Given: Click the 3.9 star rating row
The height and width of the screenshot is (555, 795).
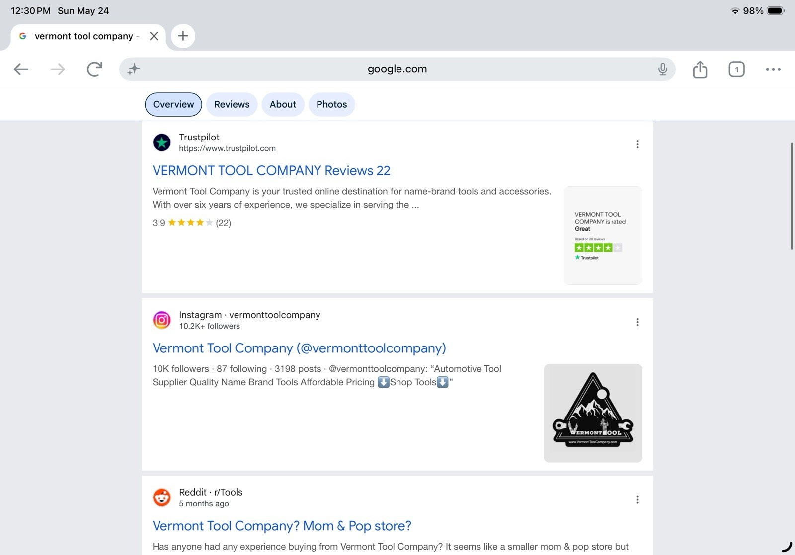Looking at the screenshot, I should click(192, 223).
